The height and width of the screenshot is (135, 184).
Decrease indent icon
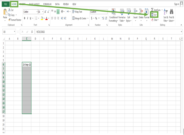click(x=62, y=18)
